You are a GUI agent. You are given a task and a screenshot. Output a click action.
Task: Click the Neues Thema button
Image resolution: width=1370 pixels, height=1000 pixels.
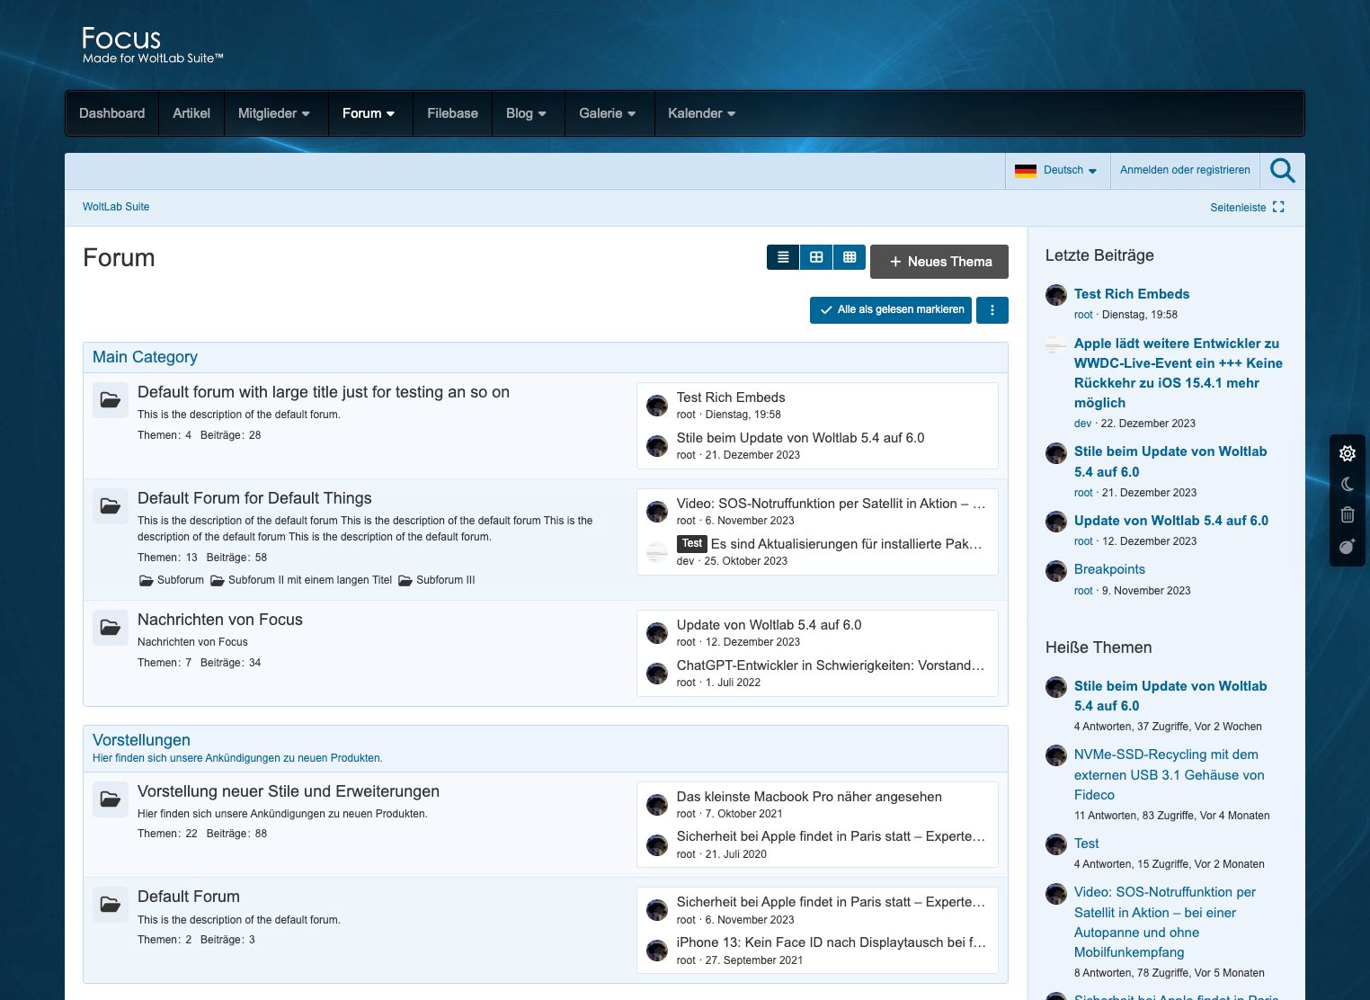click(x=939, y=262)
